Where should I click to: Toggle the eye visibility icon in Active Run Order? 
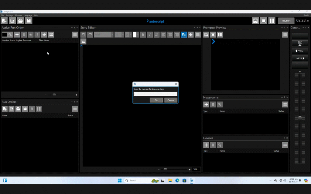tap(30, 35)
